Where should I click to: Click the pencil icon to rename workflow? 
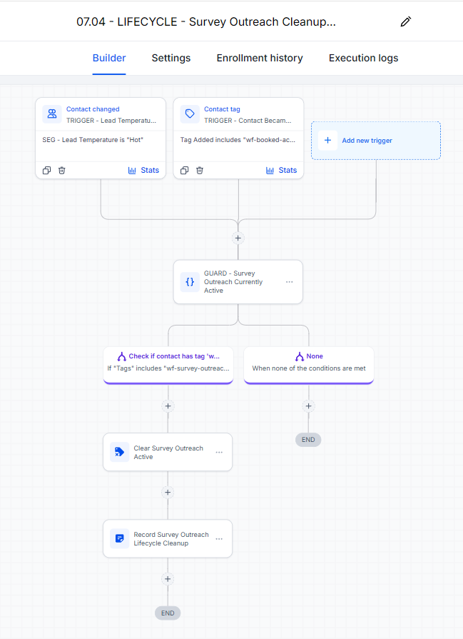click(x=406, y=21)
